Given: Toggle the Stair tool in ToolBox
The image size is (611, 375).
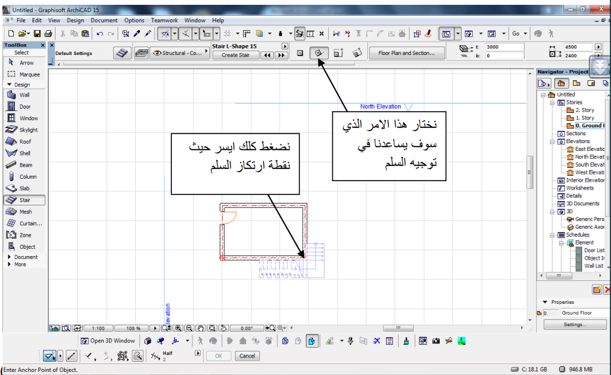Looking at the screenshot, I should (24, 200).
